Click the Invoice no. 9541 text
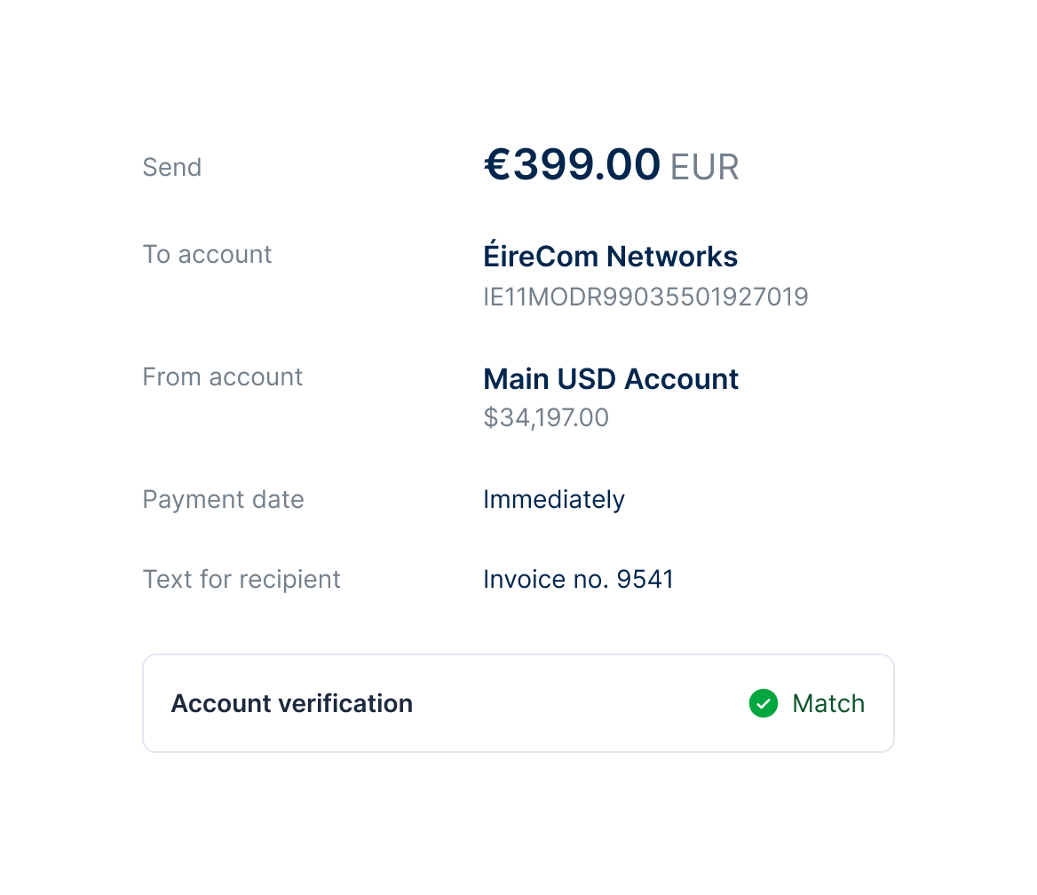The width and height of the screenshot is (1037, 895). (x=578, y=579)
